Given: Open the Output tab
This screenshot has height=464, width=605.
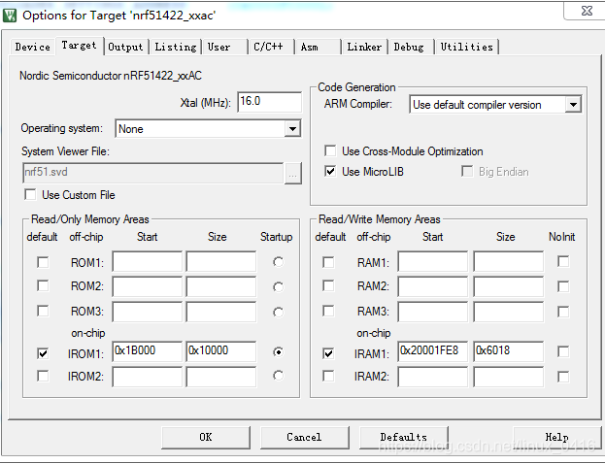Looking at the screenshot, I should click(x=126, y=47).
